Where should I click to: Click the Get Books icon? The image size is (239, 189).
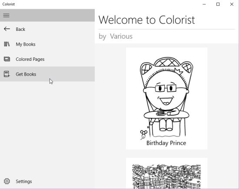7,74
